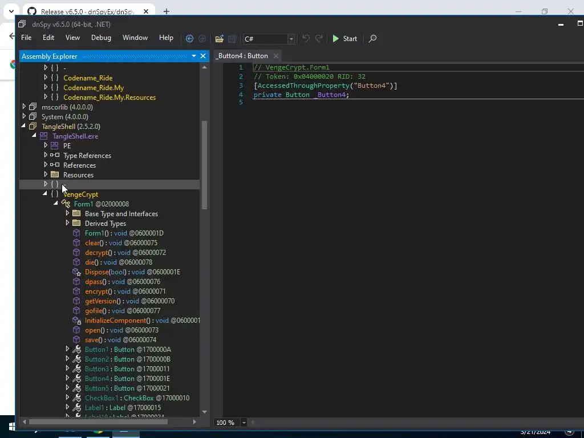Screen dimensions: 584x438
Task: Open the Window menu
Action: [135, 38]
